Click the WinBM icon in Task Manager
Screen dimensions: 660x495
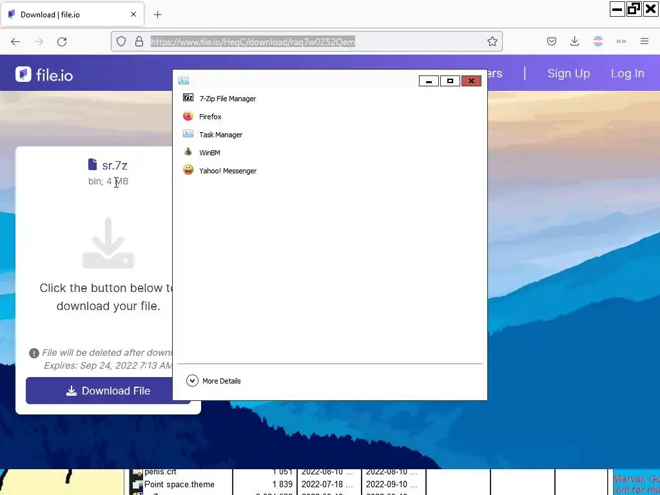tap(188, 152)
